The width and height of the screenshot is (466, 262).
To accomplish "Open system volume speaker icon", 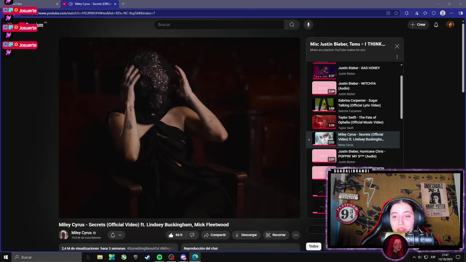I will tap(420, 257).
